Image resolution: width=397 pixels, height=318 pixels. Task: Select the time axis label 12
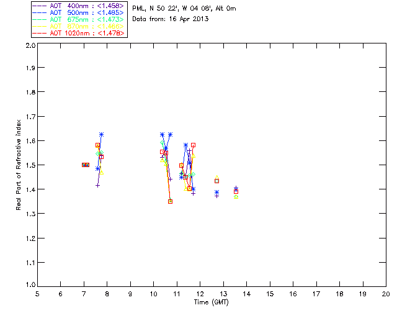pyautogui.click(x=200, y=294)
